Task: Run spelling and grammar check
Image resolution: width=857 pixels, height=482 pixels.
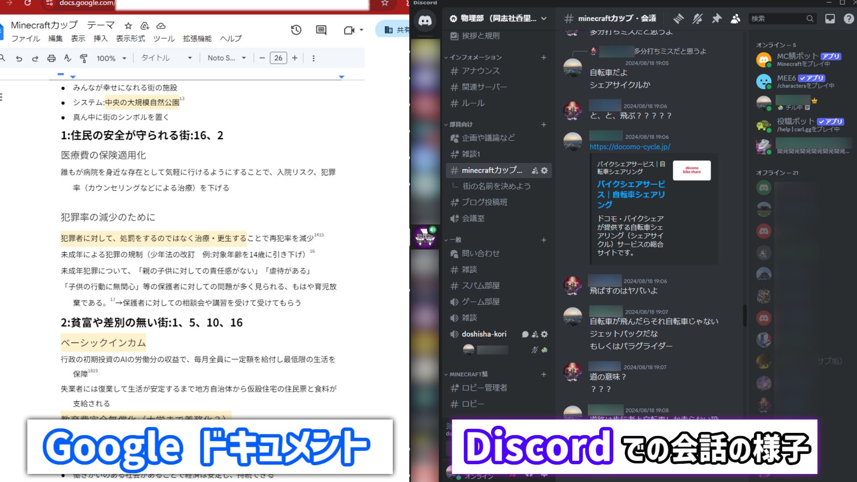Action: 67,58
